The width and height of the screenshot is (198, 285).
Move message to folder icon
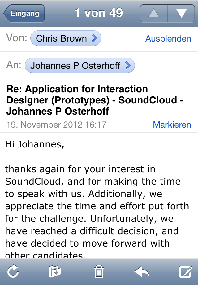tap(55, 272)
